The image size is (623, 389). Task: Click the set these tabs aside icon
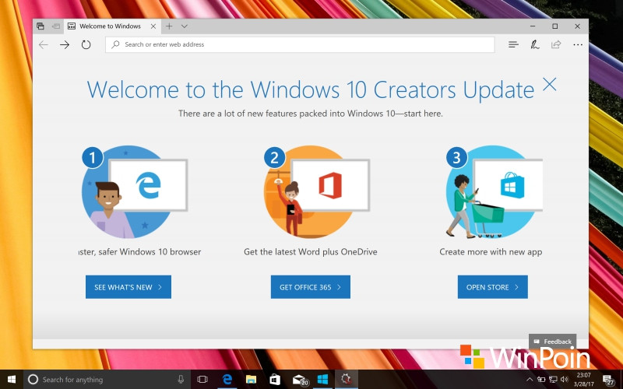point(56,26)
